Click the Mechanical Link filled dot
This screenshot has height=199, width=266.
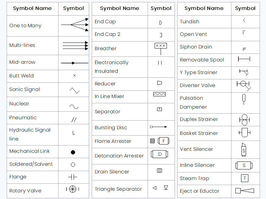pyautogui.click(x=73, y=152)
